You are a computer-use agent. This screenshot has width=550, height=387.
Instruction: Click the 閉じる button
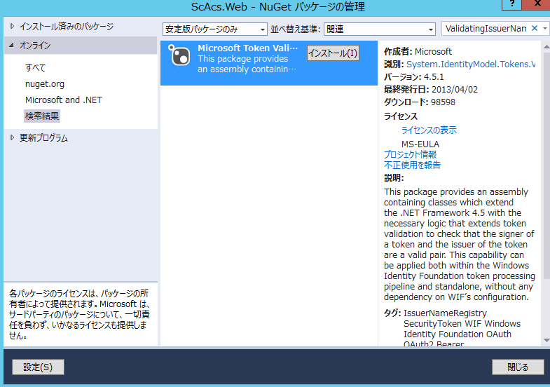pos(518,367)
